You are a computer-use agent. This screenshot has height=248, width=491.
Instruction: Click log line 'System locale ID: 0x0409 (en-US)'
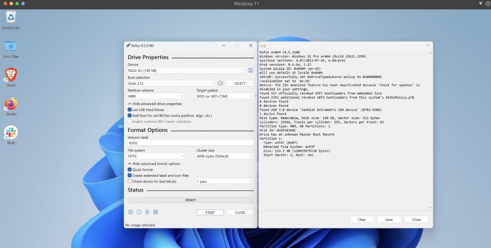290,69
